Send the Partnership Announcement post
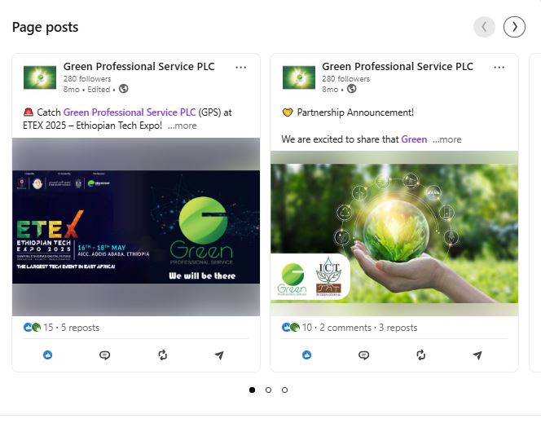541x423 pixels. tap(477, 355)
